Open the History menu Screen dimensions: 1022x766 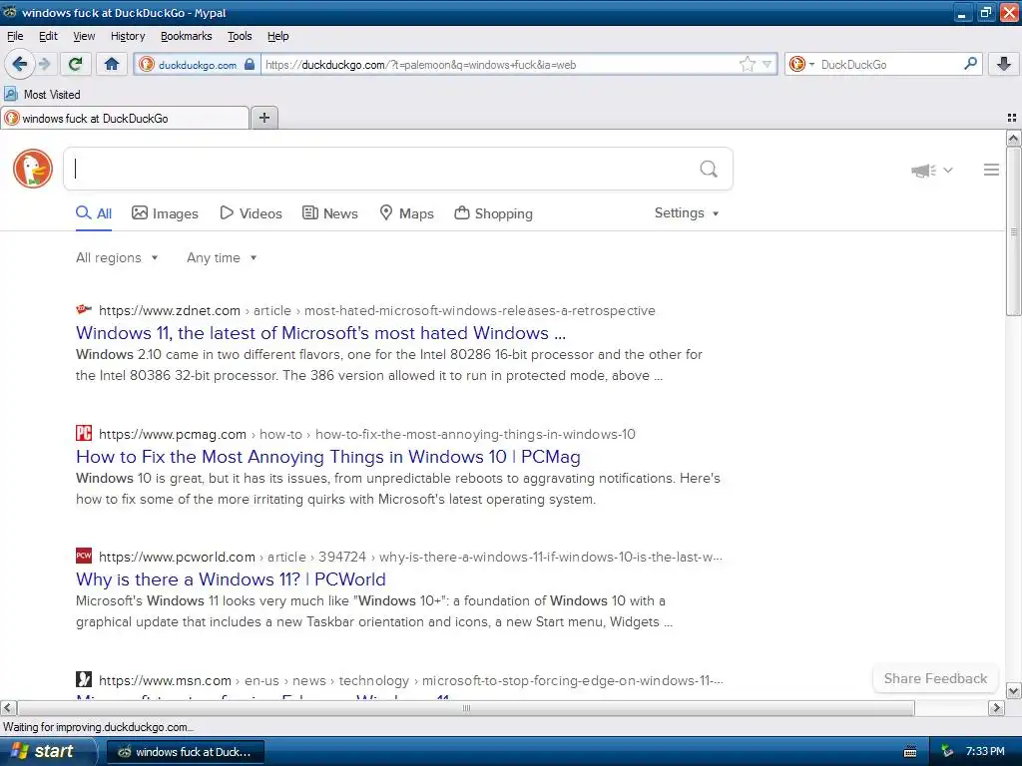(x=128, y=36)
